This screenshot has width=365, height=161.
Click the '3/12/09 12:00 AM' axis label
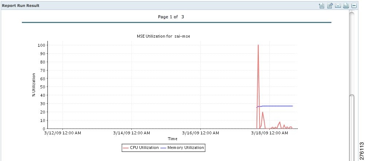(63, 133)
